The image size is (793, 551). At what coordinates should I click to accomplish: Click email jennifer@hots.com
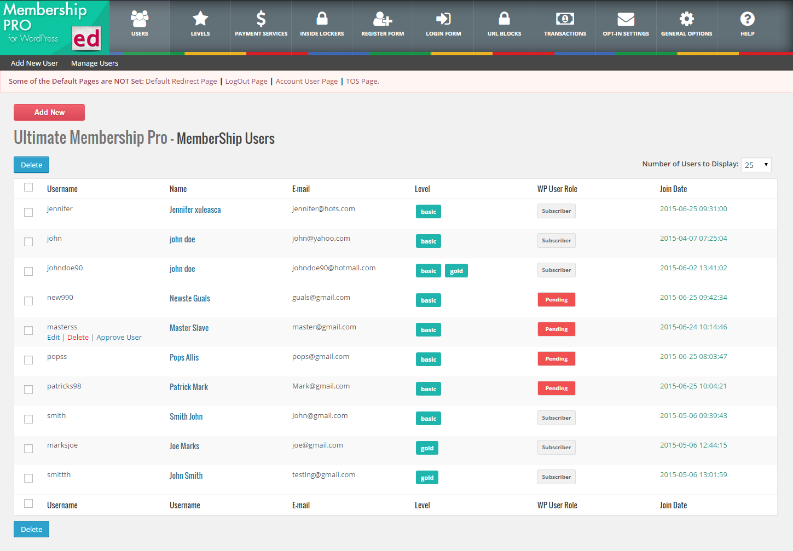pos(323,209)
